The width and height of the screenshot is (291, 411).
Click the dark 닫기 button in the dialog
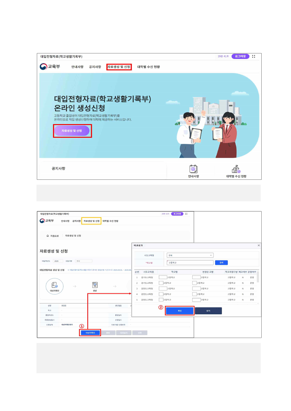[x=208, y=311]
